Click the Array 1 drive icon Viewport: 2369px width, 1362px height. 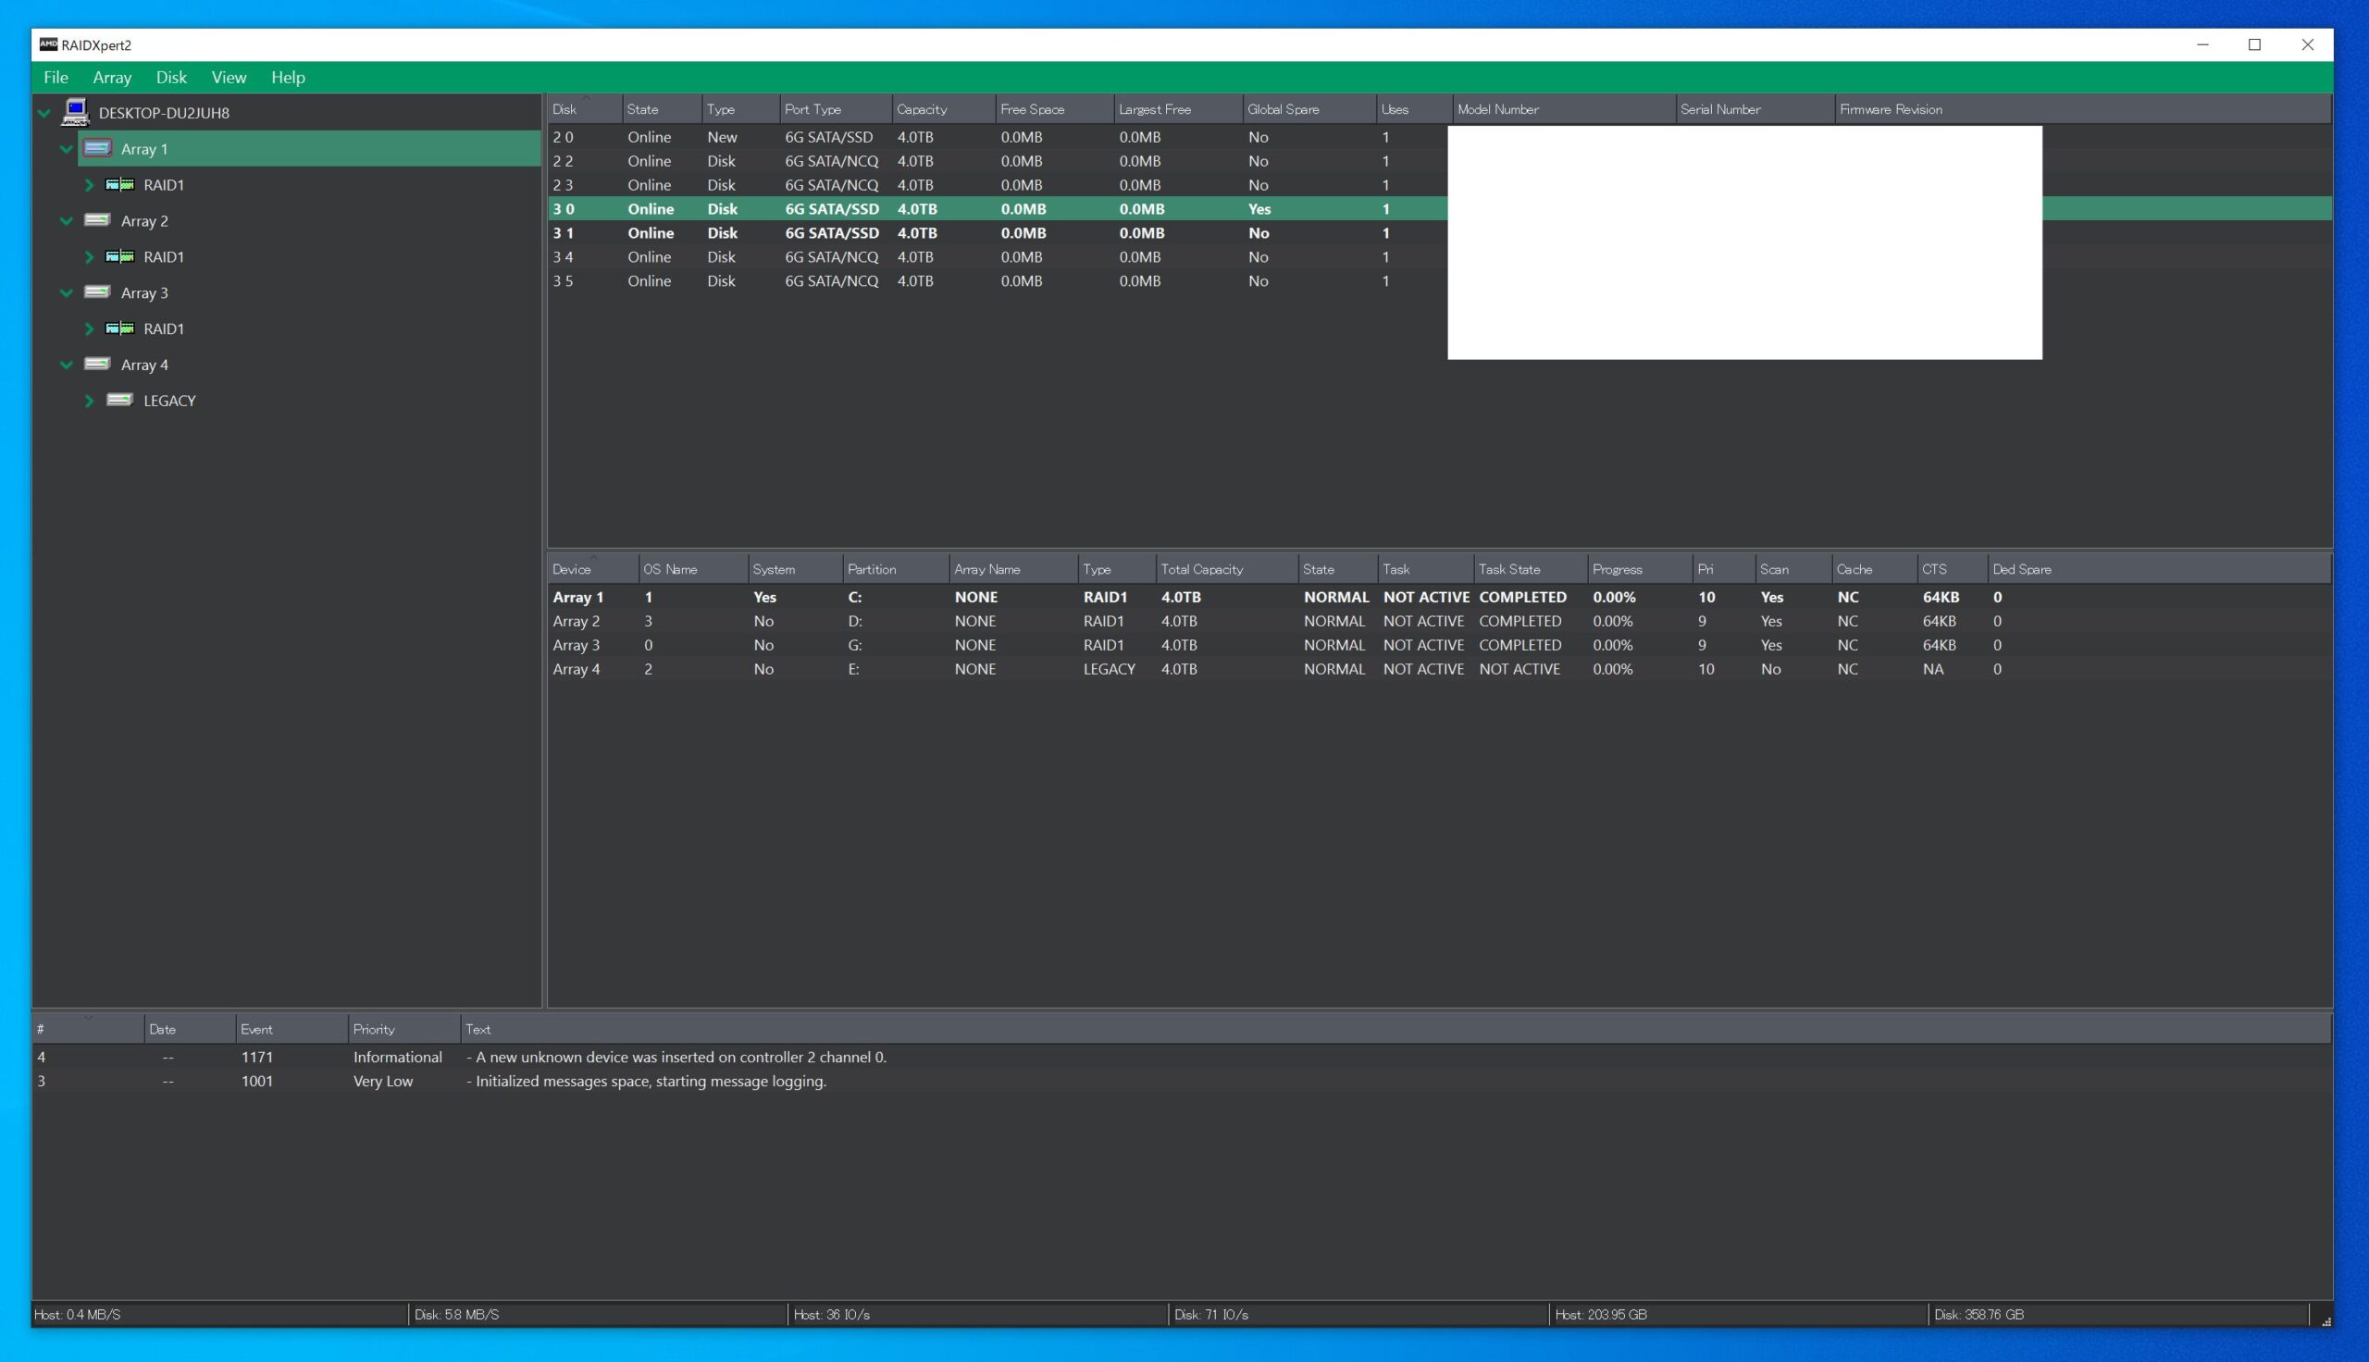(x=97, y=149)
